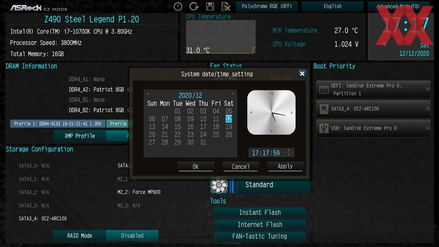Toggle Polychrome RGB (OFF) button
Image resolution: width=439 pixels, height=247 pixels.
[267, 6]
